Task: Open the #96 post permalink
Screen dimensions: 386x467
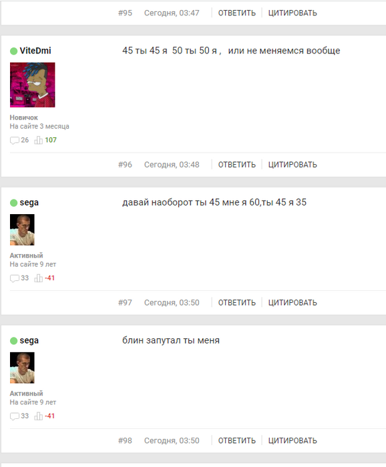Action: [x=125, y=165]
